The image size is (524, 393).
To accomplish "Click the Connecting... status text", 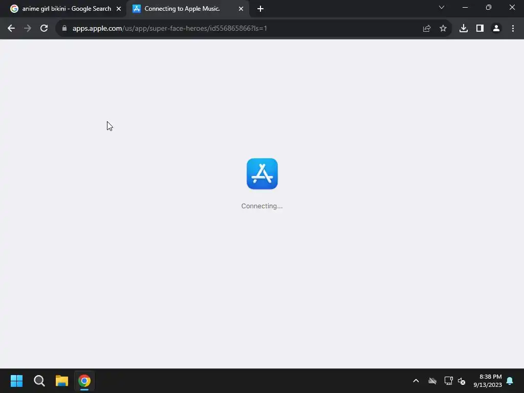I will pyautogui.click(x=262, y=206).
